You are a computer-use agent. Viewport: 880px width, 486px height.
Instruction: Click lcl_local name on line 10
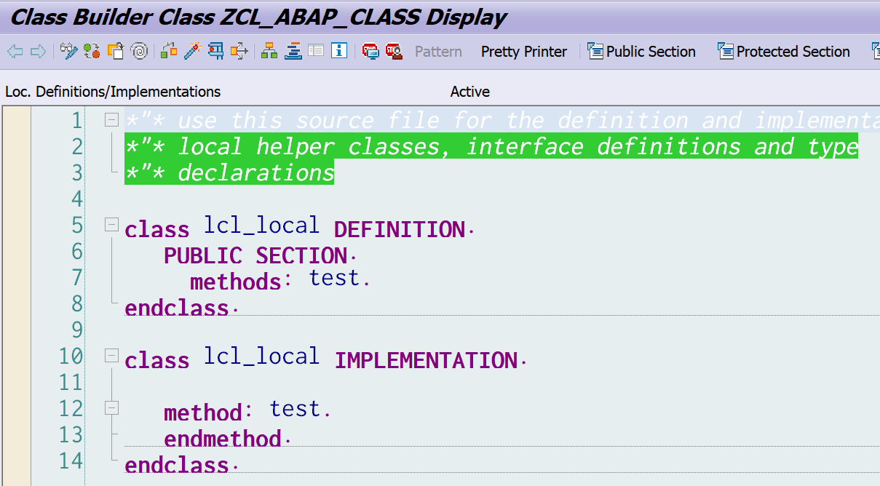[x=261, y=356]
